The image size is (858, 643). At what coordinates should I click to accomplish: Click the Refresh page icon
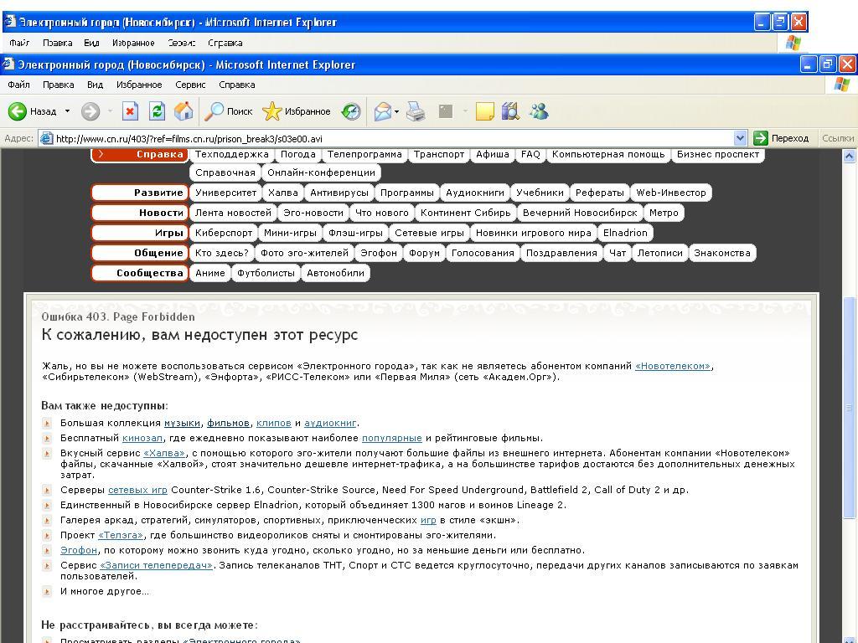point(157,111)
